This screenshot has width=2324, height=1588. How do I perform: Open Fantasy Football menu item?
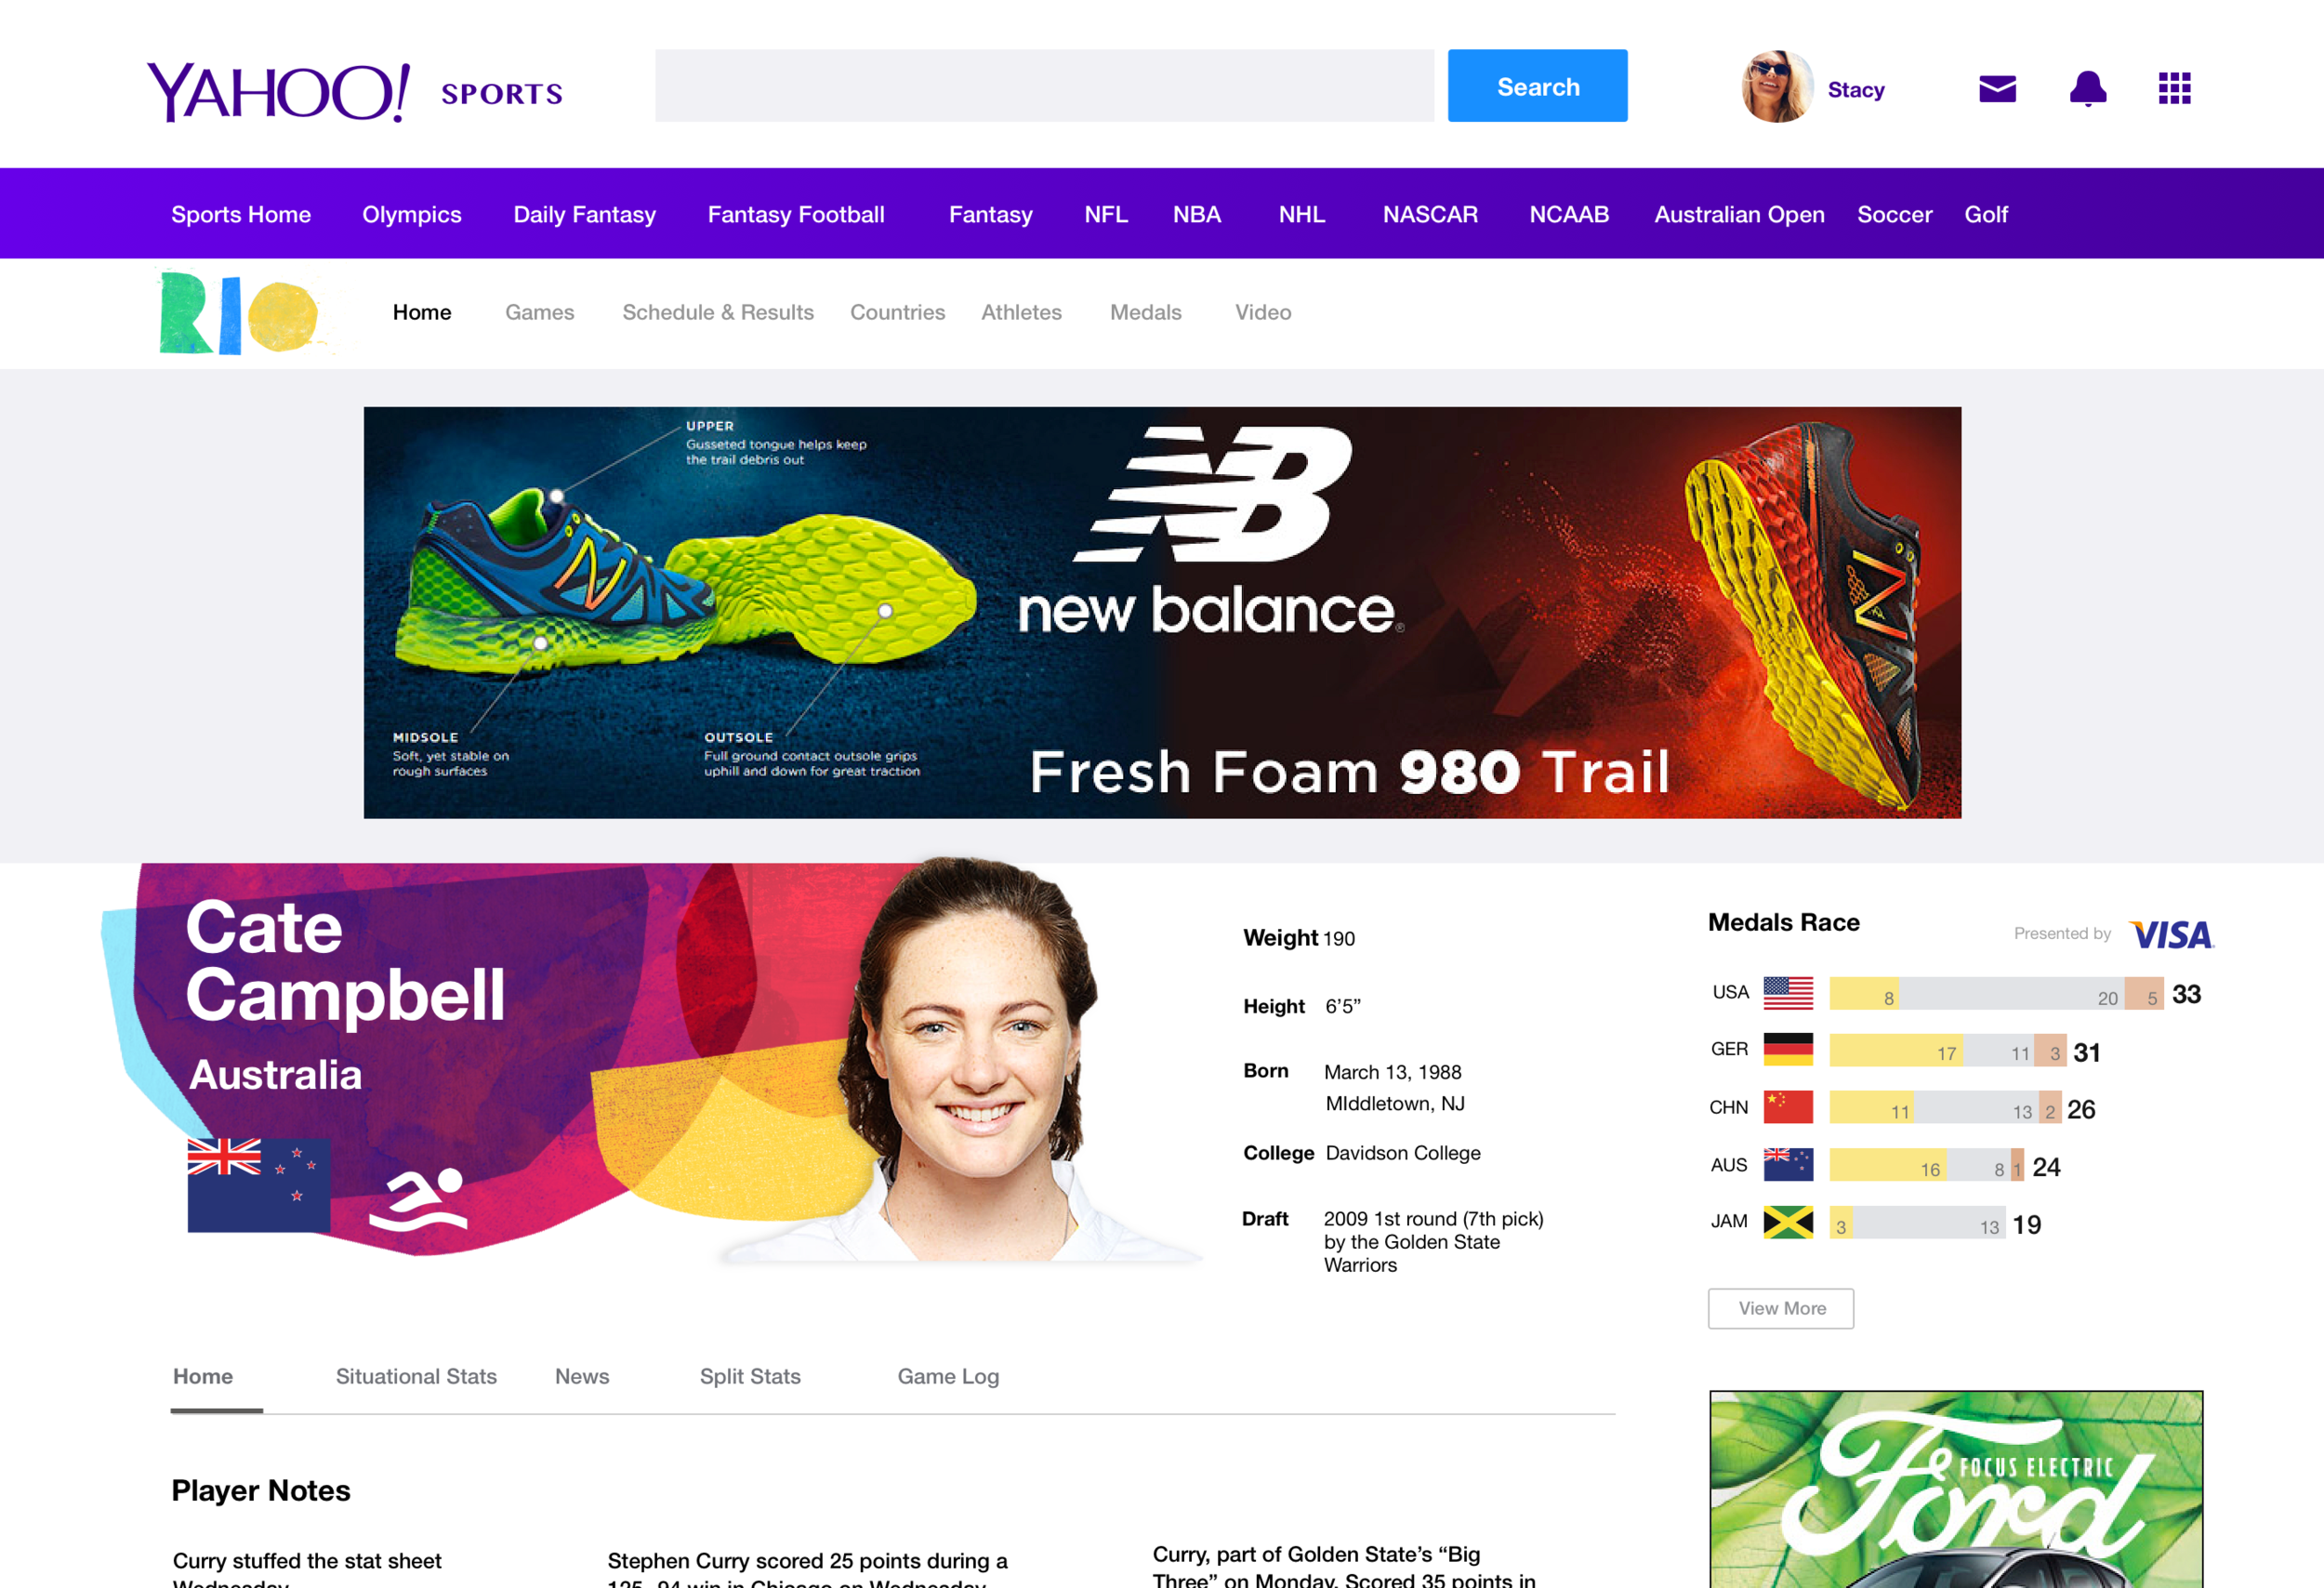coord(796,214)
